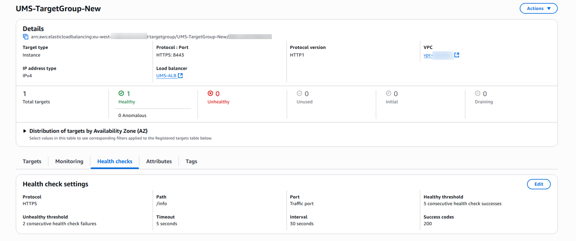The height and width of the screenshot is (241, 576).
Task: Click the Healthy targets count label
Action: pyautogui.click(x=126, y=102)
